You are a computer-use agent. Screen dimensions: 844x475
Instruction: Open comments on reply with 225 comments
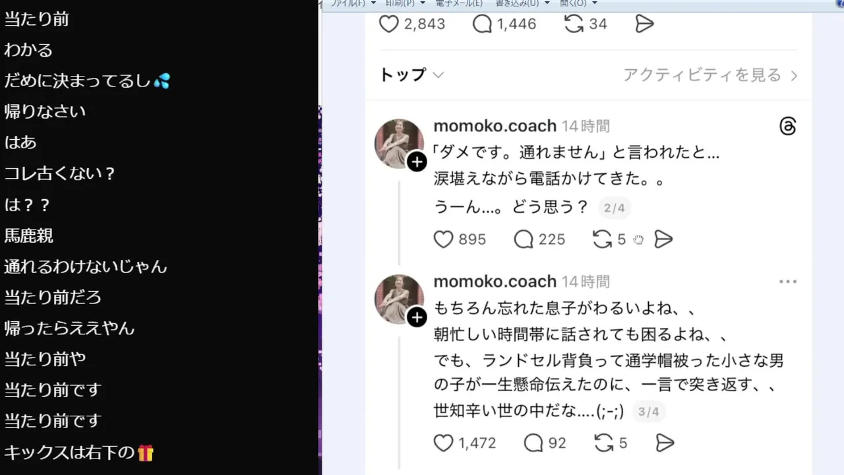click(523, 239)
